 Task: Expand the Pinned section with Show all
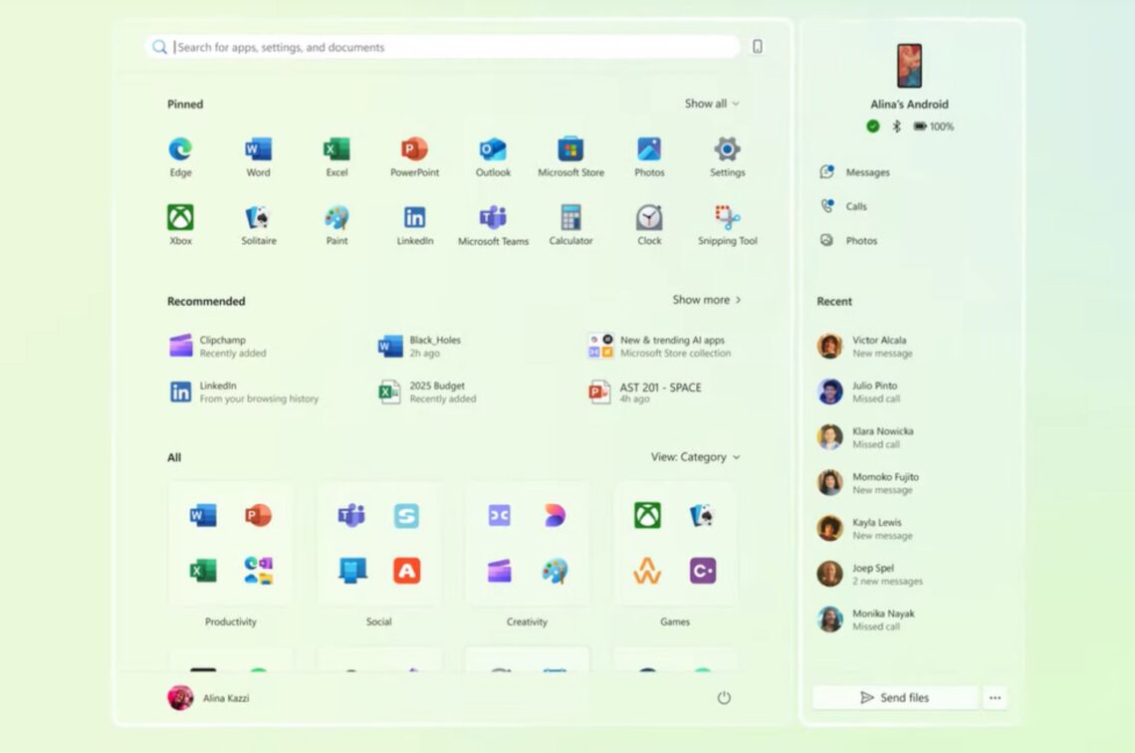pyautogui.click(x=712, y=103)
